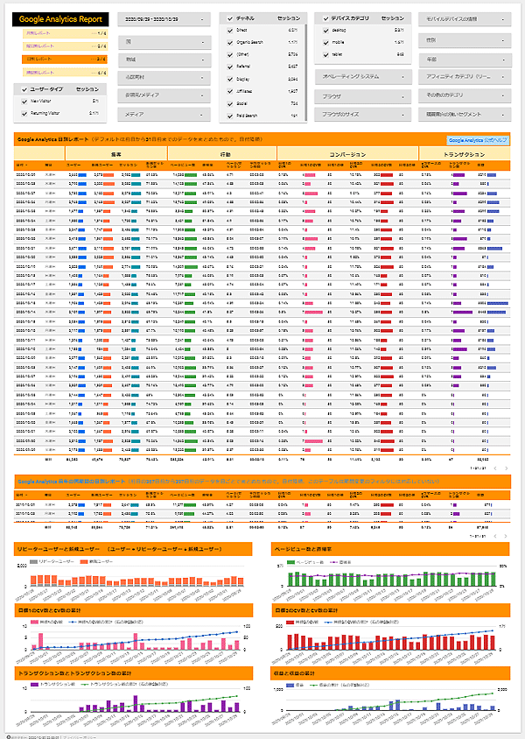Toggle the チャネル header checkbox

click(x=230, y=18)
